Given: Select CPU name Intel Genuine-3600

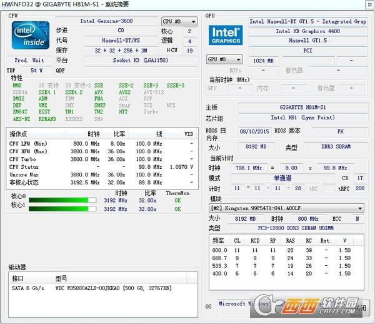Looking at the screenshot, I should pyautogui.click(x=106, y=21).
